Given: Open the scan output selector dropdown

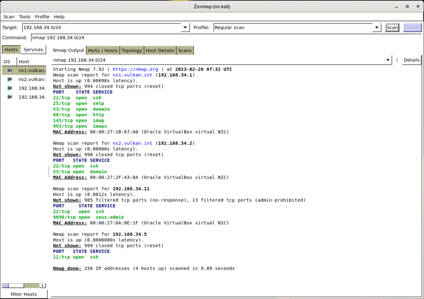Looking at the screenshot, I should tap(388, 60).
